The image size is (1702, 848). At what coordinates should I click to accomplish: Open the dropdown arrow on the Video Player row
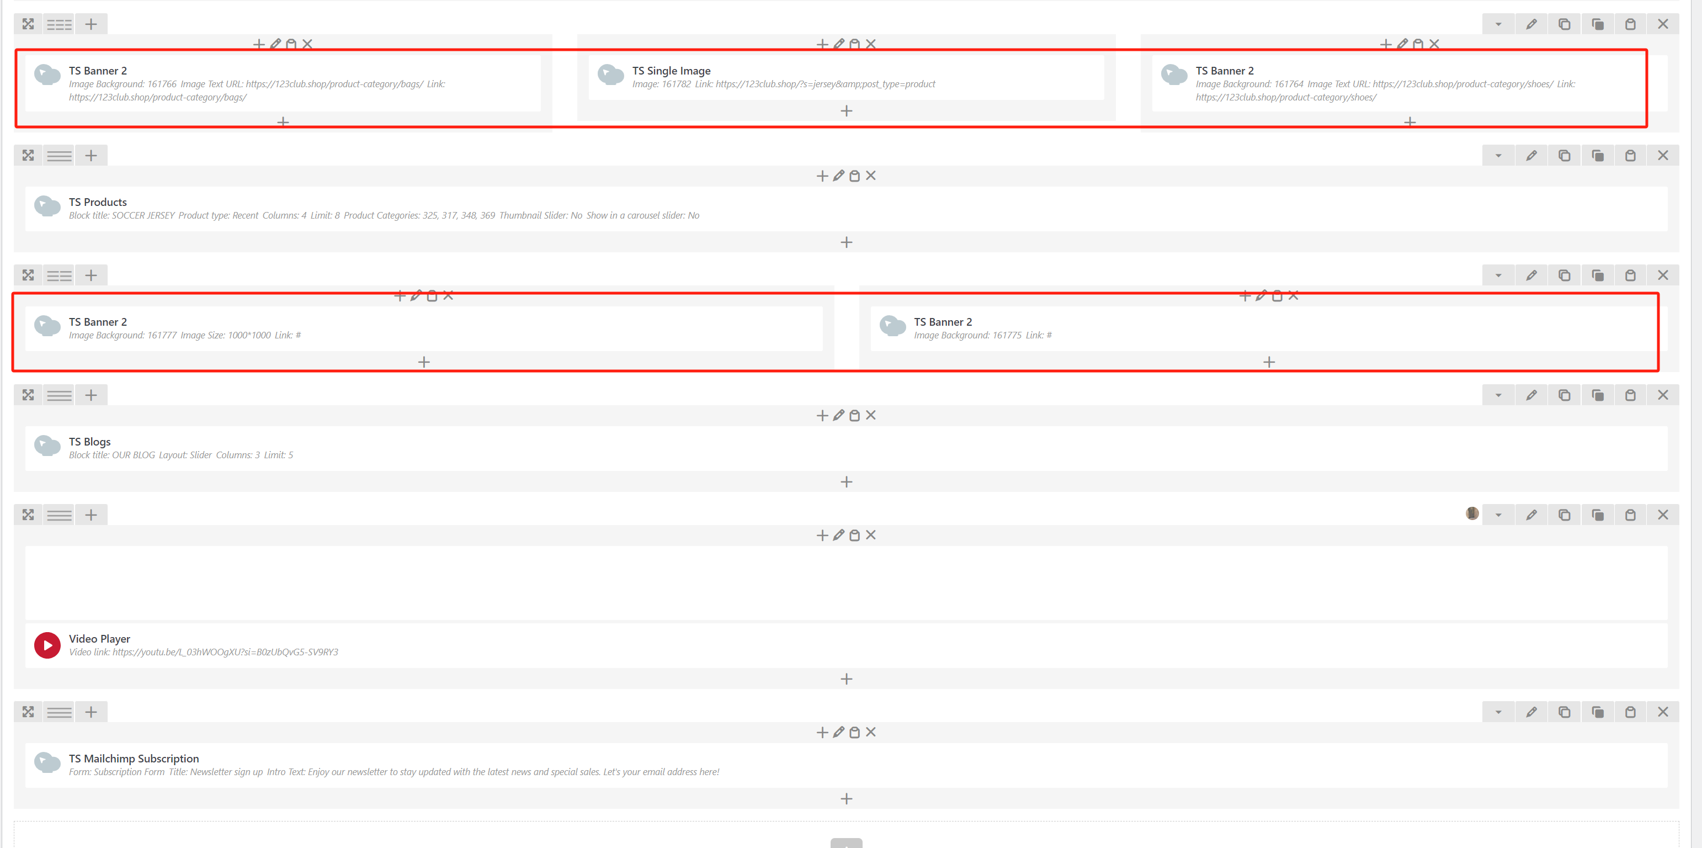(x=1498, y=513)
